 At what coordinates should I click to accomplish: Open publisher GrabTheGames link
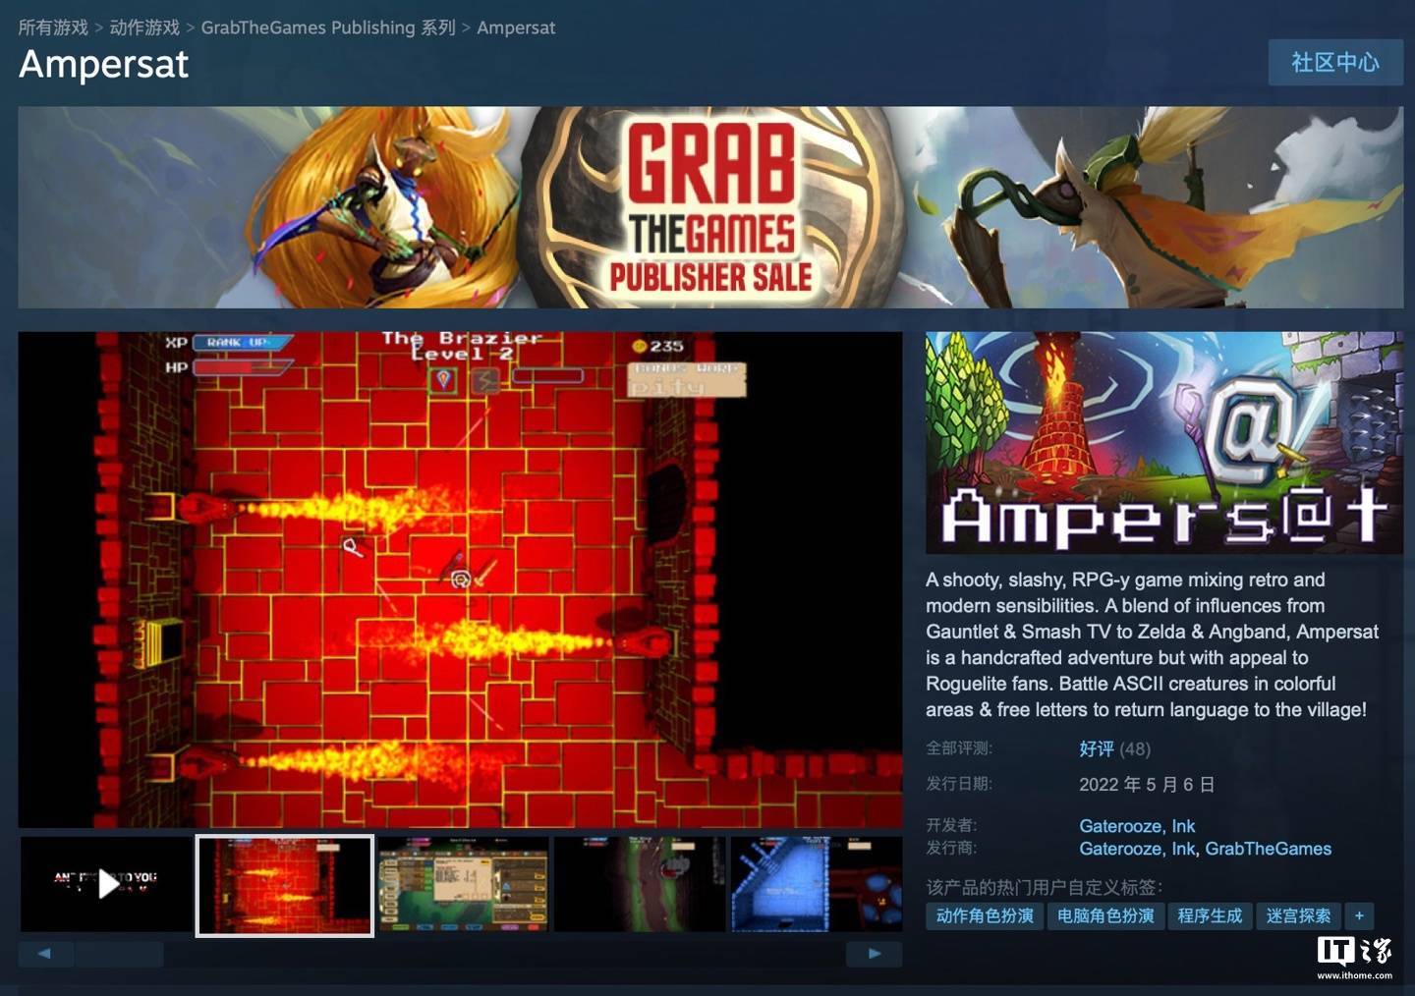[1268, 849]
